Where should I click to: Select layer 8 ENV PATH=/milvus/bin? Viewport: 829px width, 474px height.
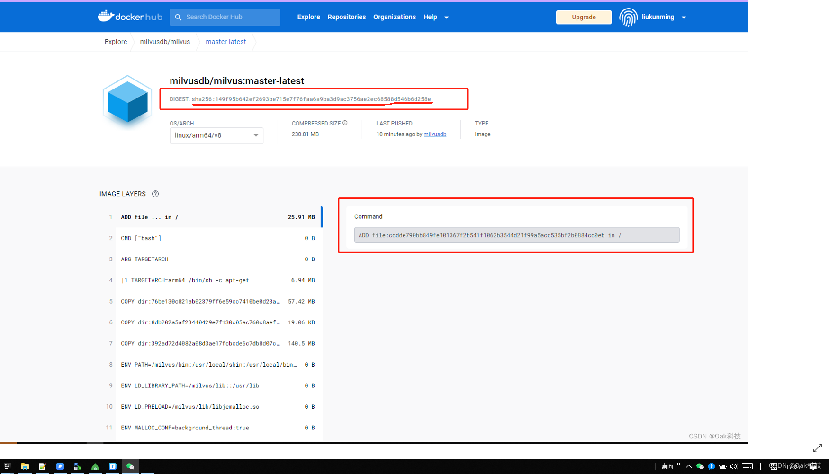(x=211, y=365)
